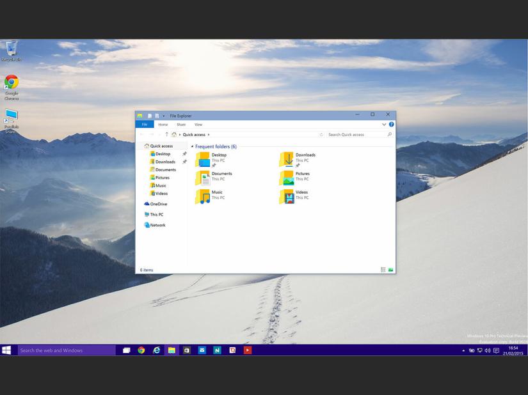Open Task View on the taskbar

pos(126,350)
